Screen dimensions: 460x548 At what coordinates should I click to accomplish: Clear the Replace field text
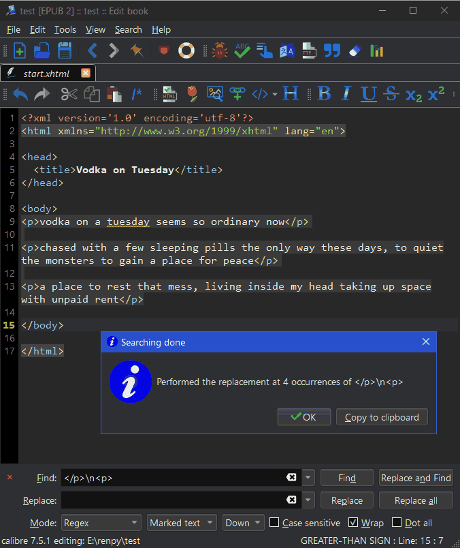click(x=291, y=500)
